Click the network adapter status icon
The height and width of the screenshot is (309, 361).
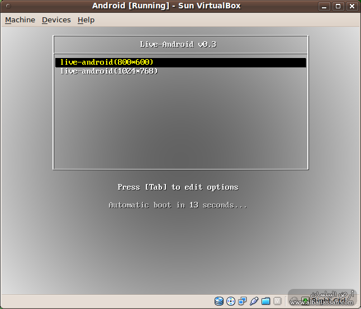pos(242,301)
